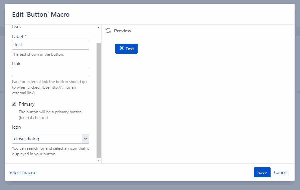Viewport: 300px width, 190px height.
Task: Click the X icon on Test button
Action: click(x=122, y=48)
